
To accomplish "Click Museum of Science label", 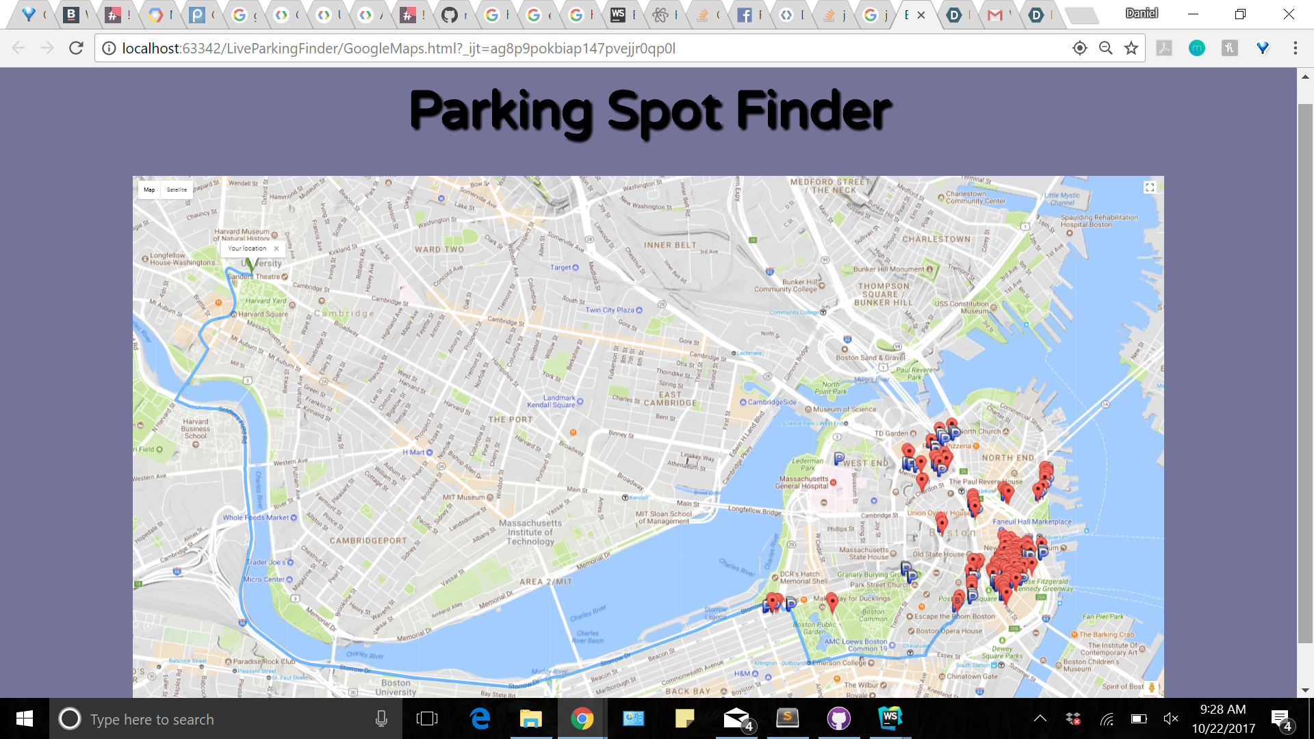I will (x=840, y=409).
